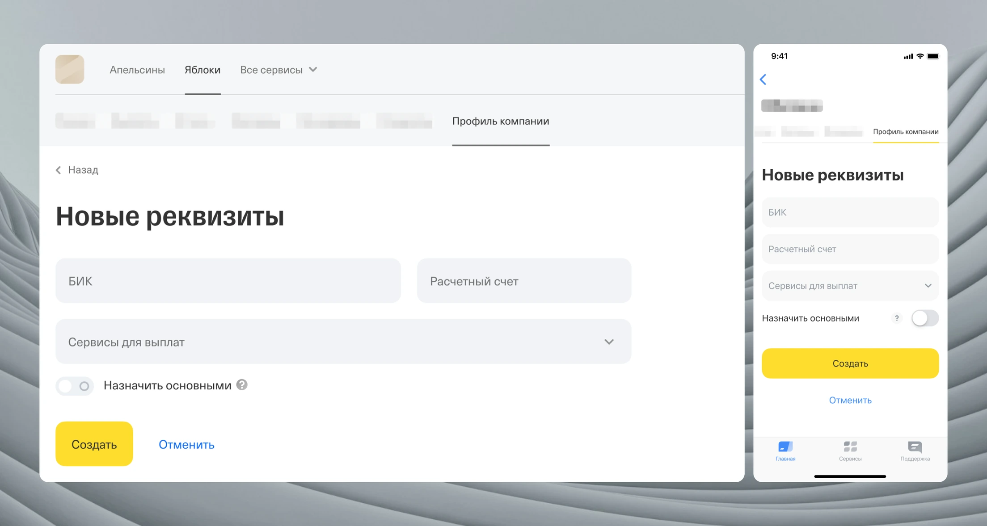The height and width of the screenshot is (526, 987).
Task: Open mobile Профиль компании tab
Action: pyautogui.click(x=906, y=132)
